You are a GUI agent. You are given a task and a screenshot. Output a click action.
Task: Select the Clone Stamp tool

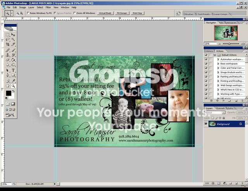click(x=7, y=55)
